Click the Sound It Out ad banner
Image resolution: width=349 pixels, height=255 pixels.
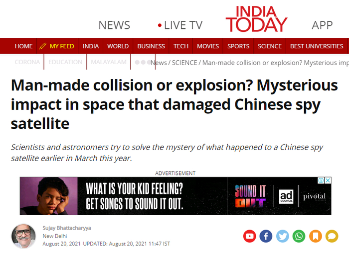click(x=175, y=196)
